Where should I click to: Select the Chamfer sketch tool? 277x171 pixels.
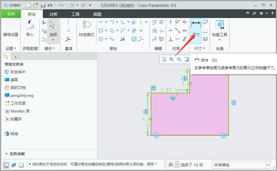click(x=123, y=31)
